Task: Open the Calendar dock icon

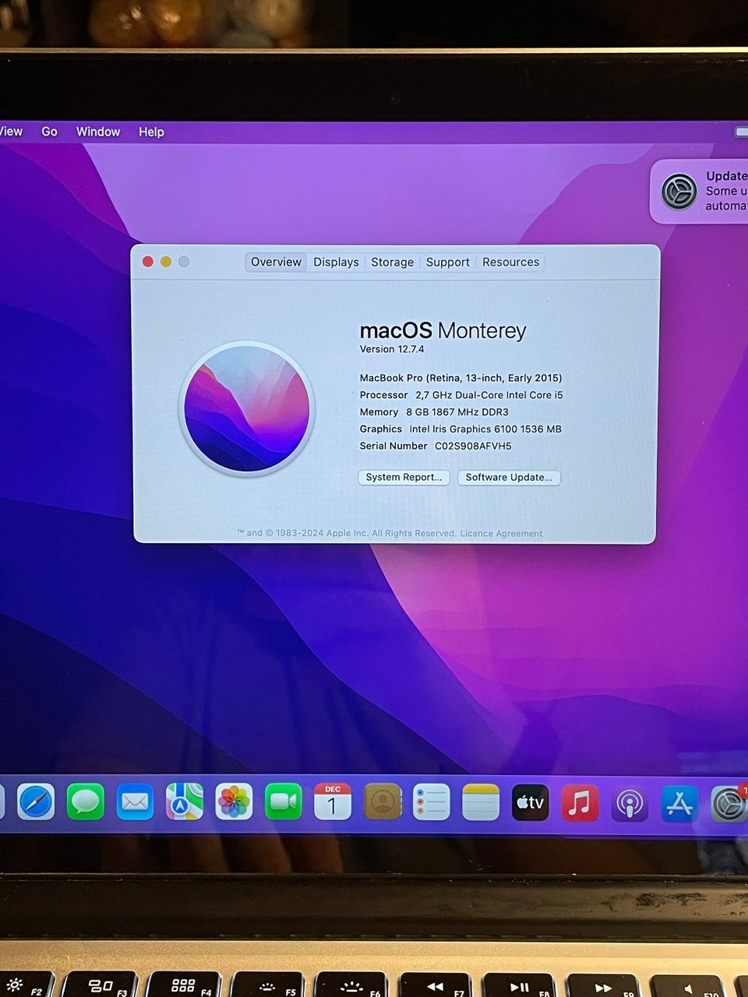Action: click(x=333, y=802)
